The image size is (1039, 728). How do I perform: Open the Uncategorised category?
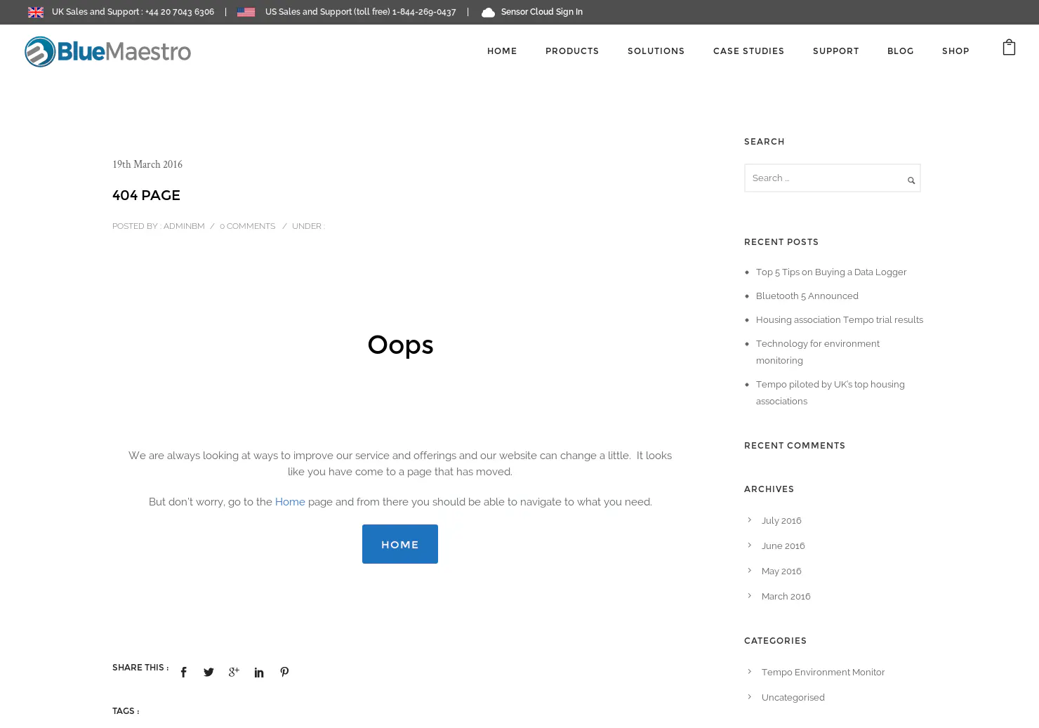(x=793, y=698)
